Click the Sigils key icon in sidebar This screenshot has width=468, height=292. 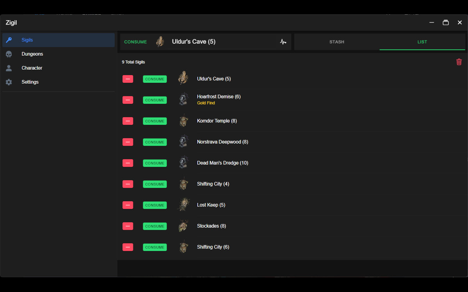click(x=9, y=40)
